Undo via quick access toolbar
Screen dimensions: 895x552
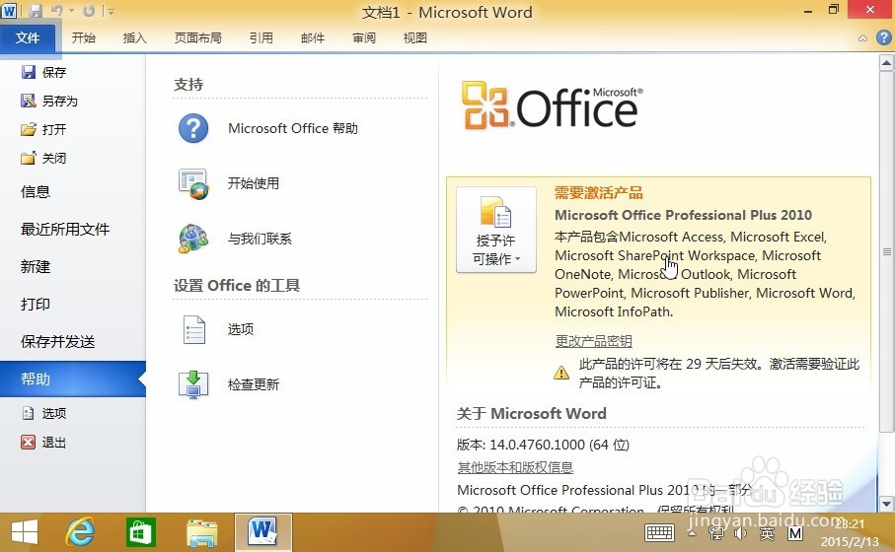[56, 11]
